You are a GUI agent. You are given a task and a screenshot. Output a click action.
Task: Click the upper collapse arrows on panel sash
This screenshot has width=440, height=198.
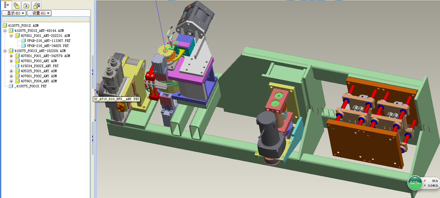pyautogui.click(x=93, y=72)
